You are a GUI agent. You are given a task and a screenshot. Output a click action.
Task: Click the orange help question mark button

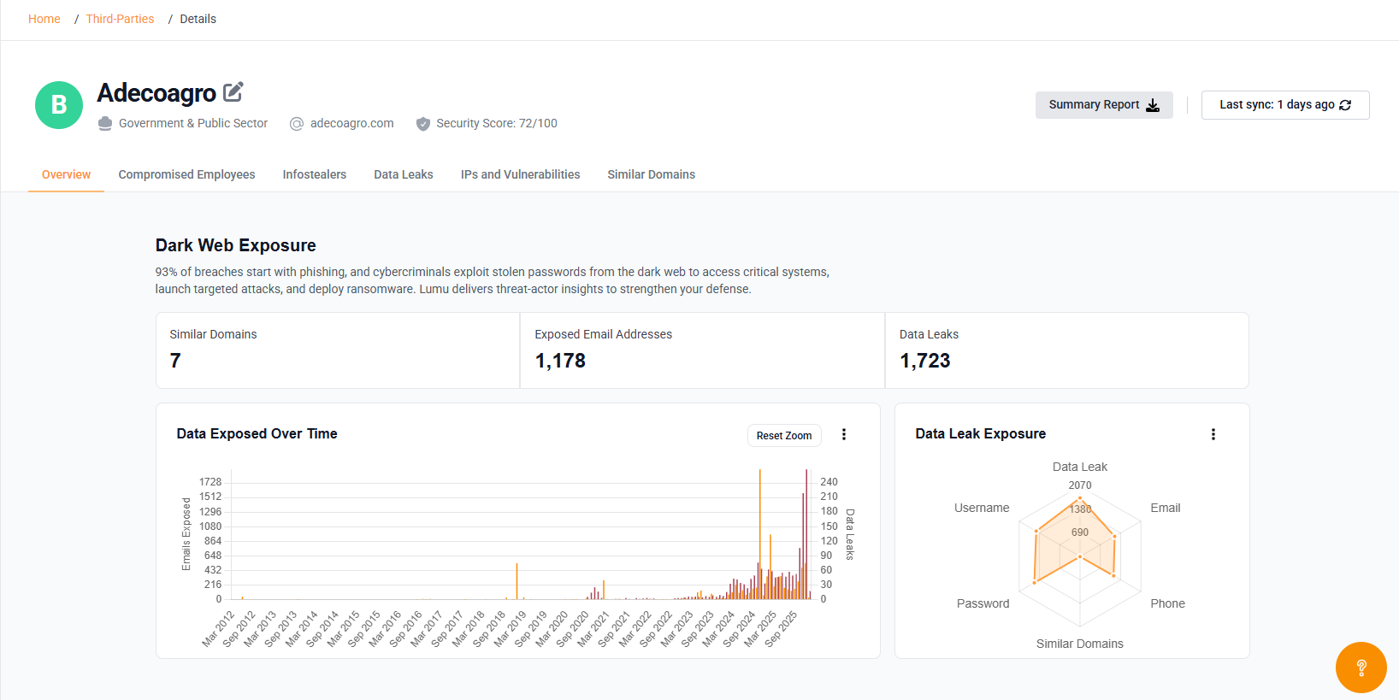pyautogui.click(x=1361, y=668)
